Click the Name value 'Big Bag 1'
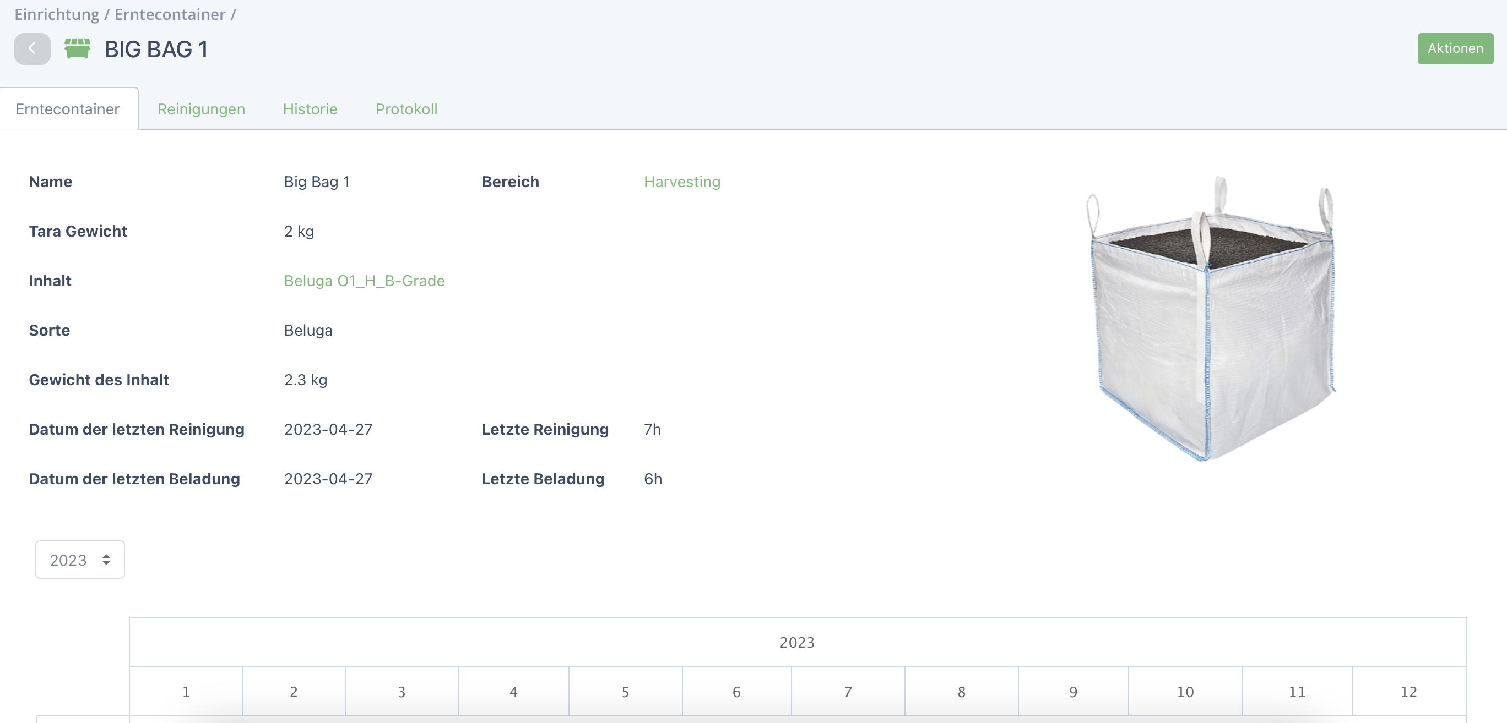The width and height of the screenshot is (1507, 723). [317, 182]
